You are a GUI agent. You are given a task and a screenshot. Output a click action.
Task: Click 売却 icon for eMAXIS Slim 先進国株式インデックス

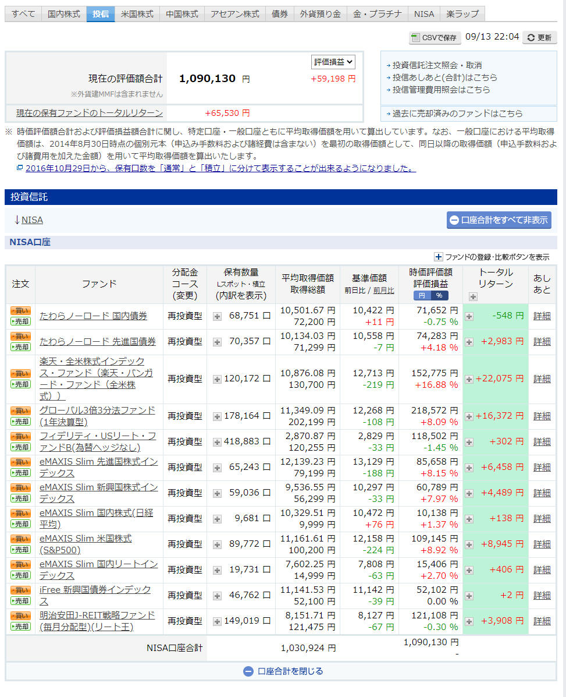pos(20,473)
